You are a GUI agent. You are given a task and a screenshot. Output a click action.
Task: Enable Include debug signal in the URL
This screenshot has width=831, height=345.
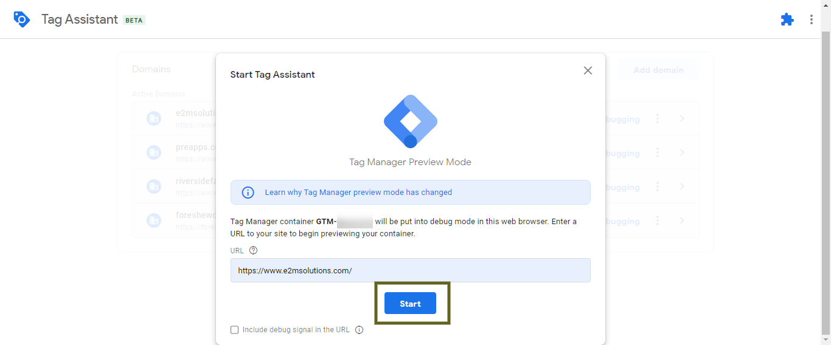tap(235, 330)
